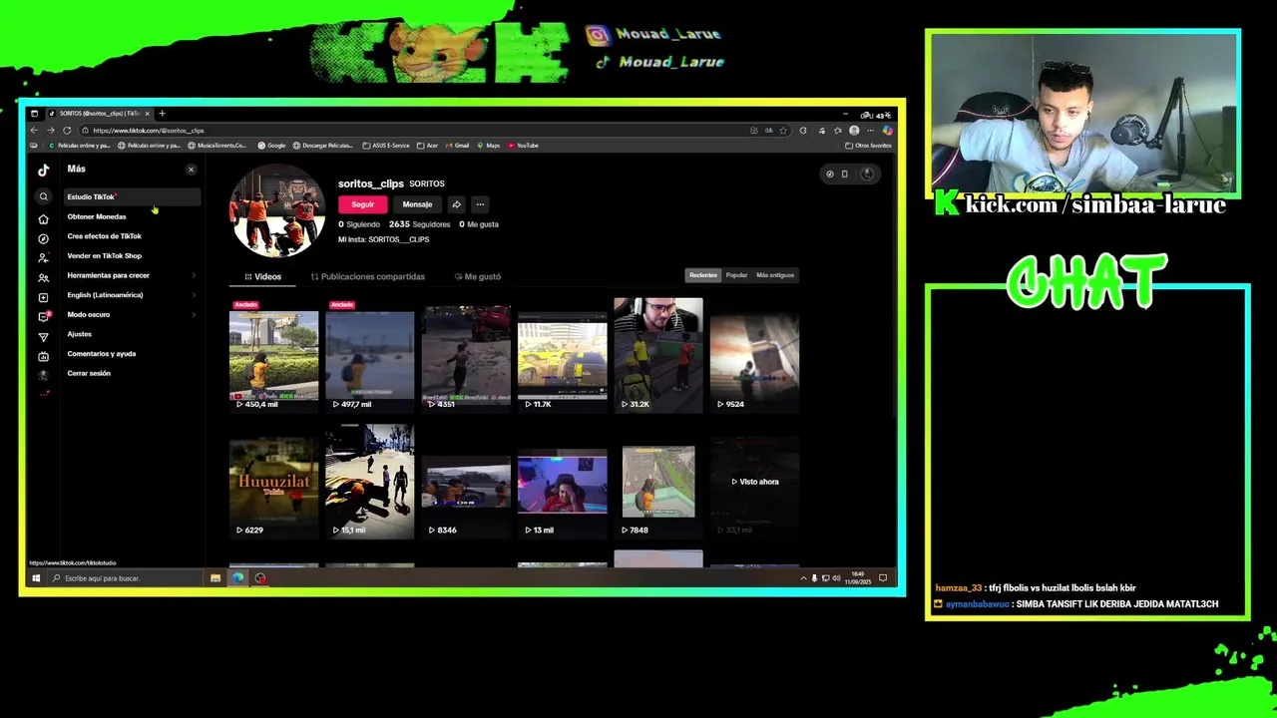The width and height of the screenshot is (1277, 718).
Task: Open the sidebar search icon
Action: (43, 196)
